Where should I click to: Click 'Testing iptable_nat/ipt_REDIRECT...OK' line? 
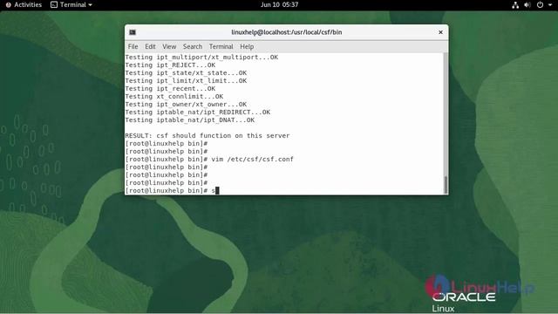pyautogui.click(x=198, y=113)
